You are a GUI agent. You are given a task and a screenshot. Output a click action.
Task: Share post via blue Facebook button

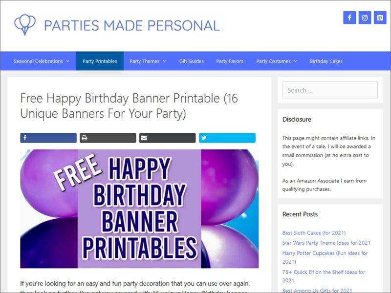[48, 138]
